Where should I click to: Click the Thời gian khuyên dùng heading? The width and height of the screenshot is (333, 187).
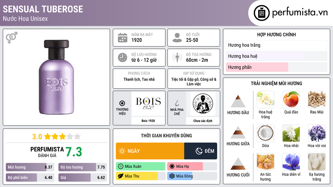tap(166, 136)
